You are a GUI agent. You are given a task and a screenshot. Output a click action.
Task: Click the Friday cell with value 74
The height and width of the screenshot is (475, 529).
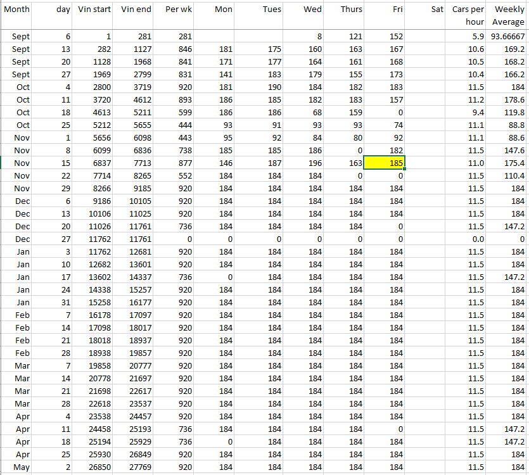[385, 125]
